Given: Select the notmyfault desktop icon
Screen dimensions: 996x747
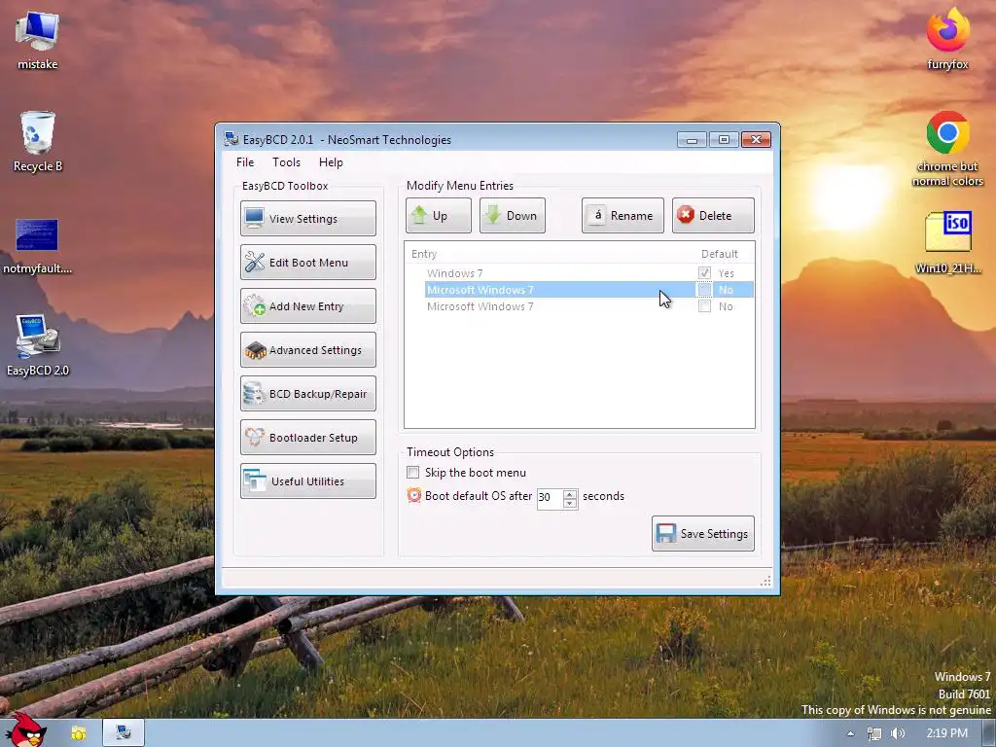Looking at the screenshot, I should pos(37,246).
